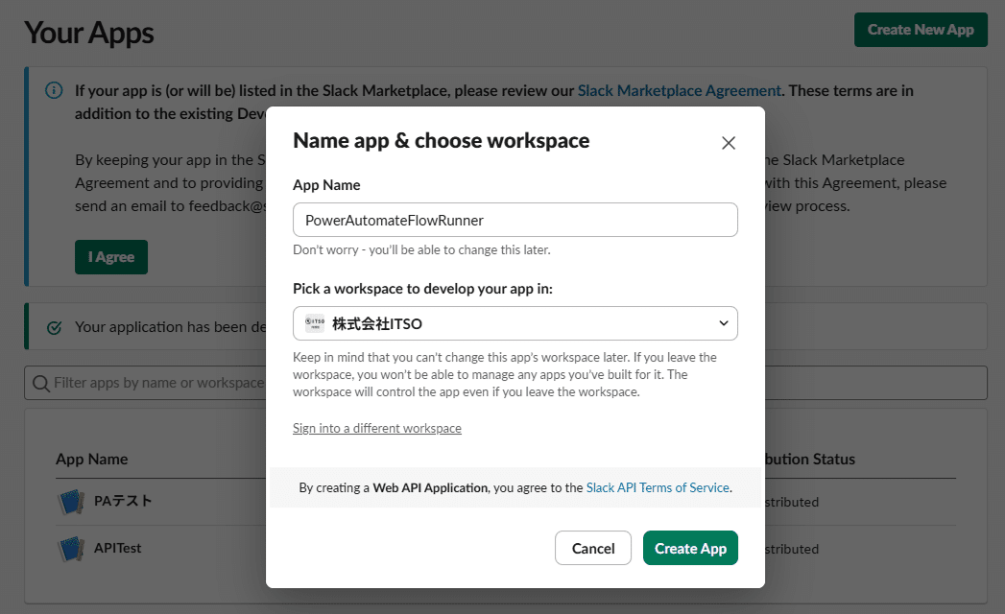Viewport: 1005px width, 614px height.
Task: Open the APITest app row
Action: [506, 550]
